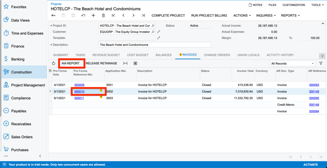Edit the Customer with pencil icon
Image resolution: width=327 pixels, height=168 pixels.
tap(159, 32)
